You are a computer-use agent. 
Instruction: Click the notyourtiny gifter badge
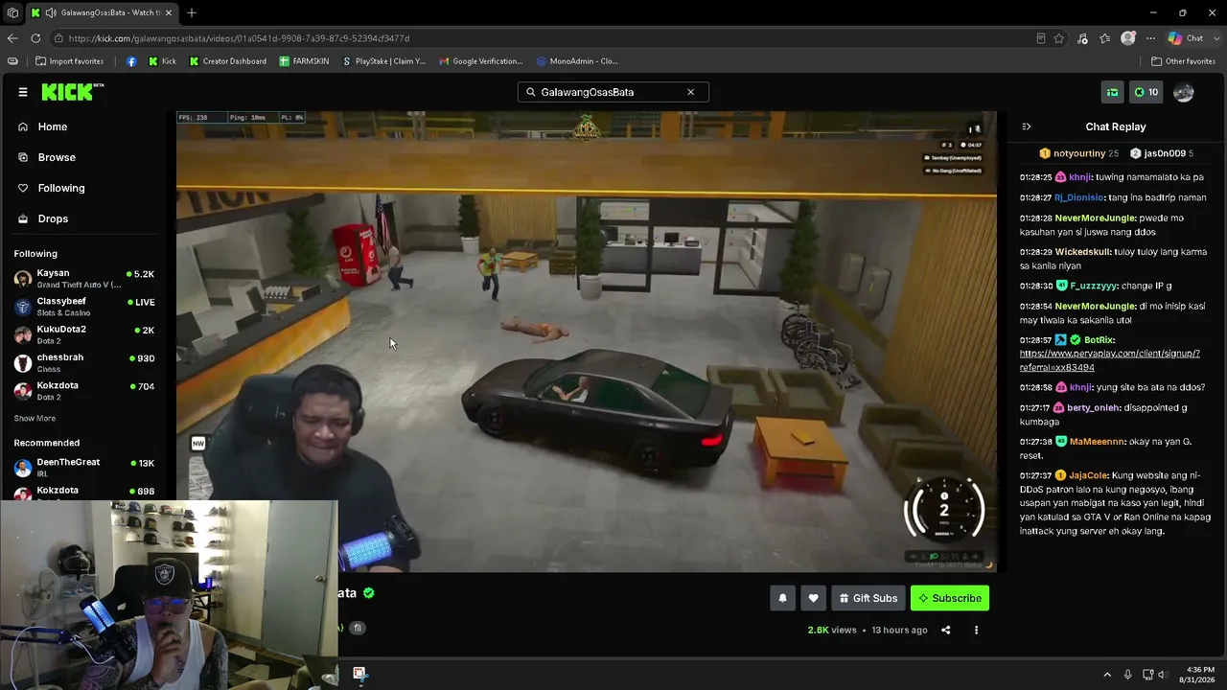click(1079, 153)
